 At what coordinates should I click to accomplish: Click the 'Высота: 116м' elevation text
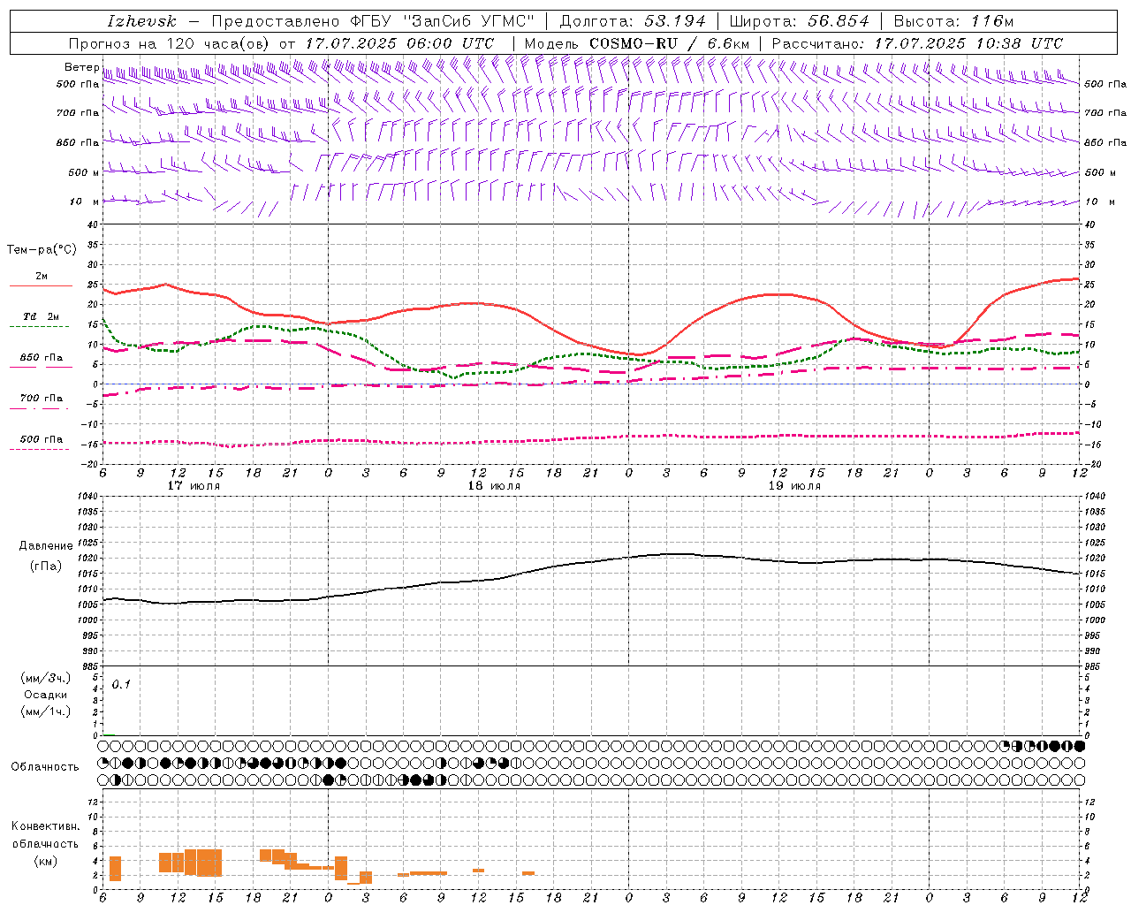(x=953, y=21)
